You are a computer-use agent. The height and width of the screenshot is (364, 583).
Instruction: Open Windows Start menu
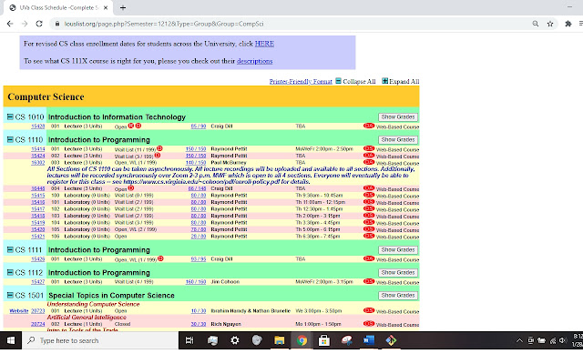coord(11,340)
